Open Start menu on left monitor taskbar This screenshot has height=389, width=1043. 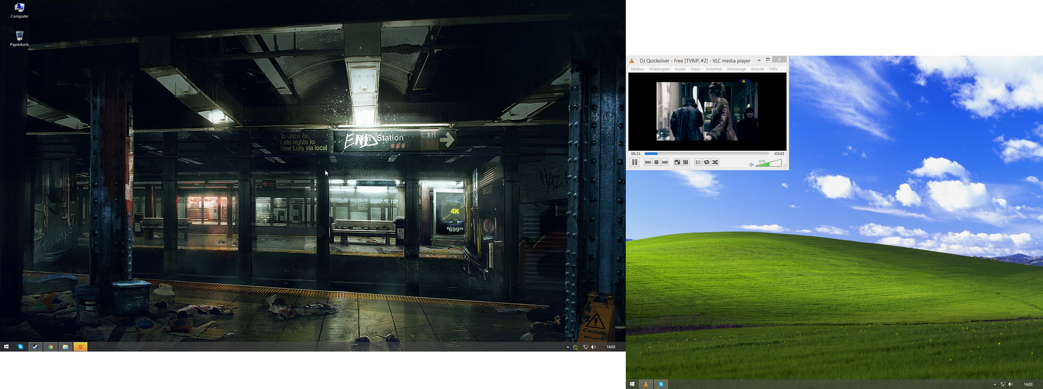[7, 347]
